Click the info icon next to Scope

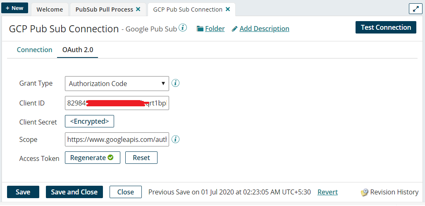[175, 139]
